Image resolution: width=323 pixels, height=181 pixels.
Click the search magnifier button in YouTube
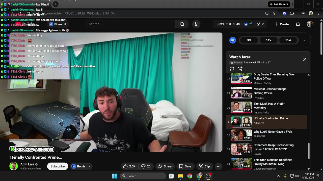[182, 24]
